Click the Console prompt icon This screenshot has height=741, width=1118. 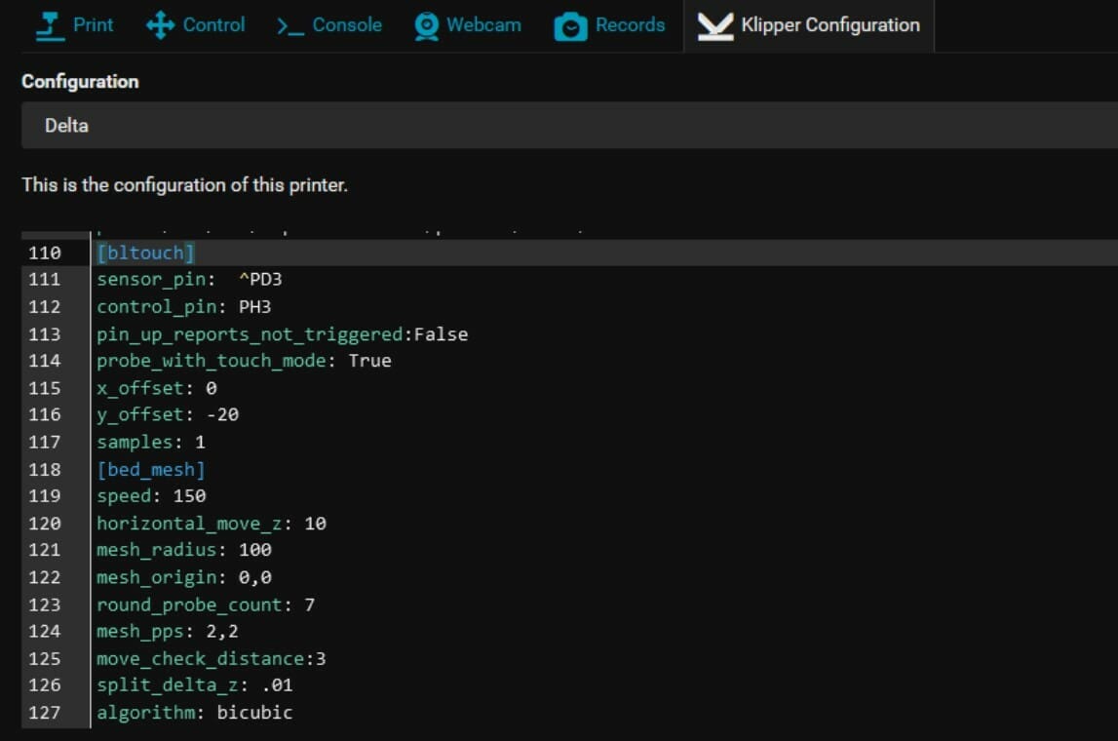tap(289, 26)
